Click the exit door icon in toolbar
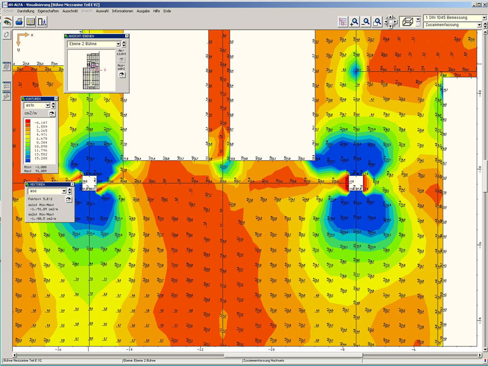 (42, 22)
